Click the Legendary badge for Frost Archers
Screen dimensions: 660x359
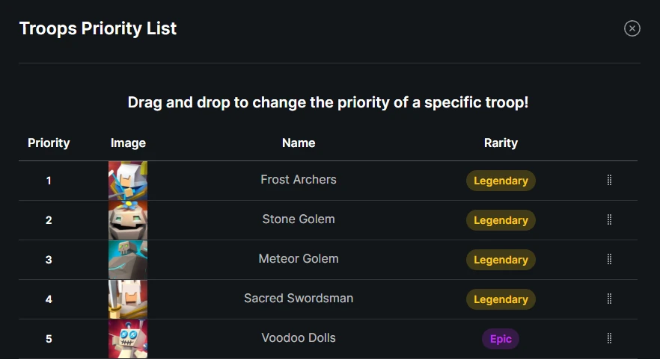501,181
